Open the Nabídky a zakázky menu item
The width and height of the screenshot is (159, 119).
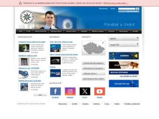pyautogui.click(x=98, y=31)
